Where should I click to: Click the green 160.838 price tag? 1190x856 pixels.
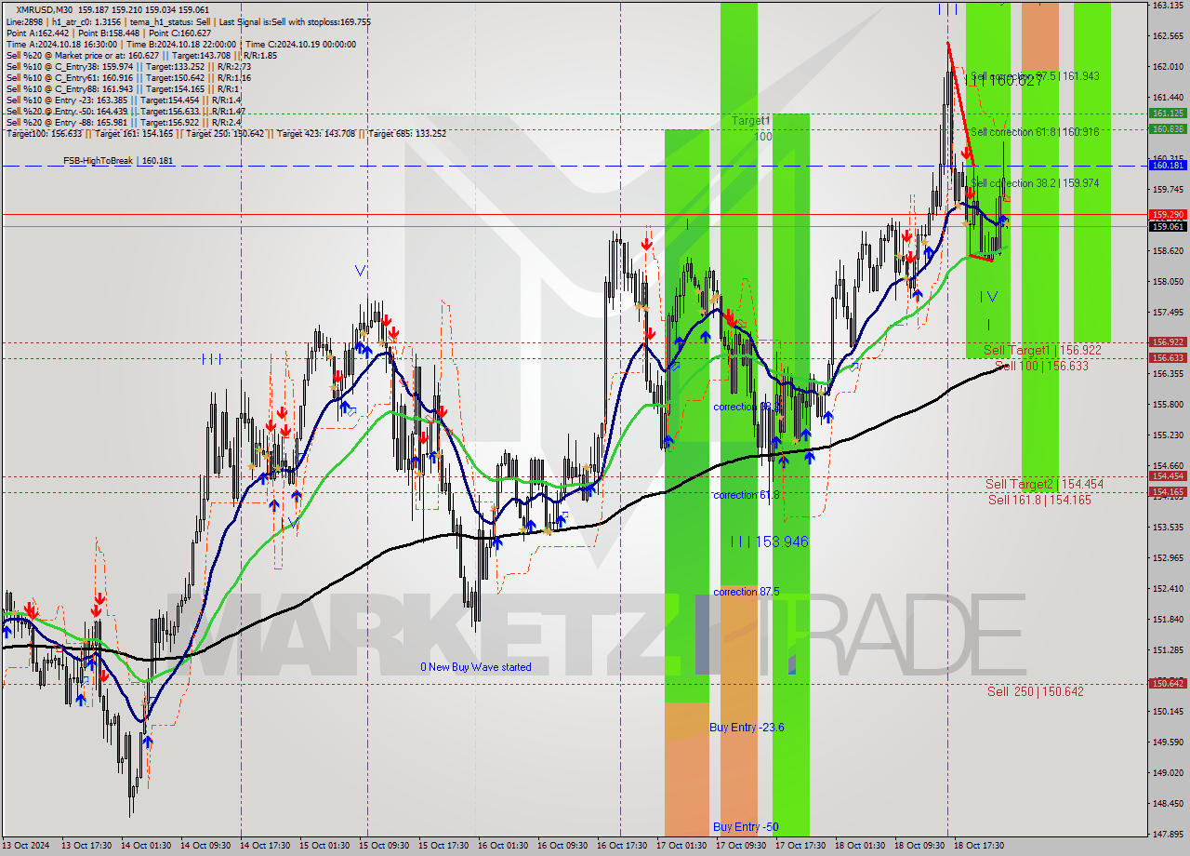[1168, 128]
